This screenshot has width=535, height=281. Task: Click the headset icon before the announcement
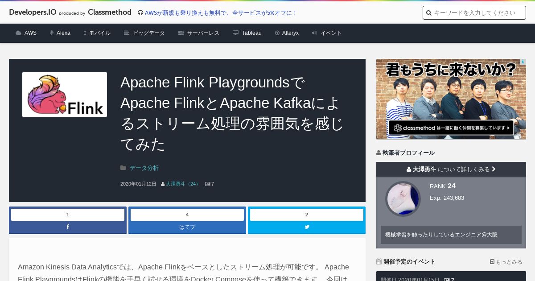click(140, 13)
